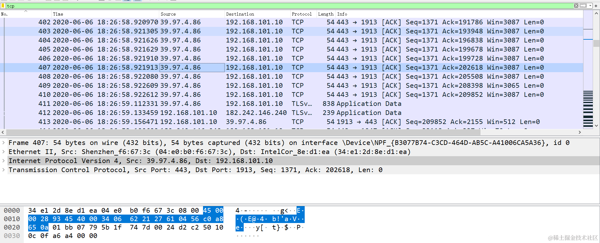Click the packet list horizontal scrollbar
Image resolution: width=600 pixels, height=243 pixels.
[x=243, y=132]
